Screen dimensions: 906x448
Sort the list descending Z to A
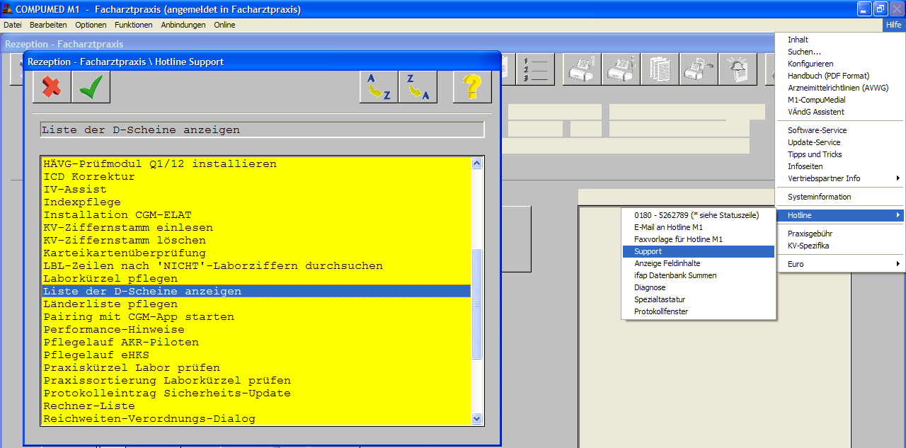(x=418, y=87)
